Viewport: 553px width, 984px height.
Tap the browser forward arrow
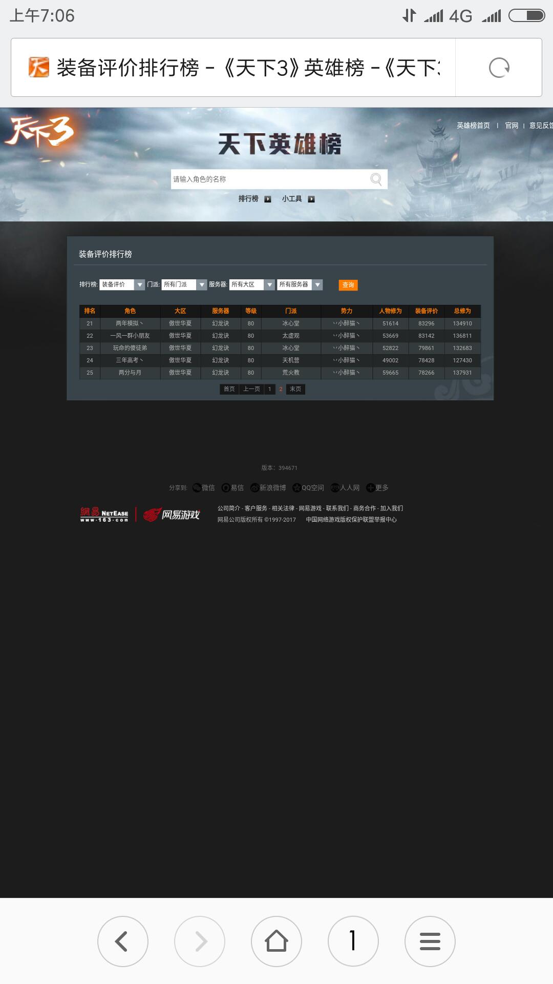click(x=200, y=941)
